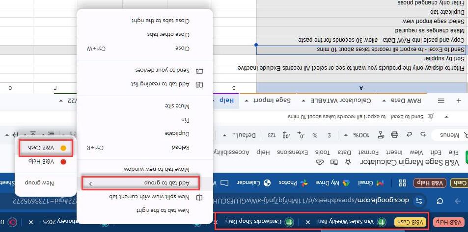Viewport: 468px width, 232px height.
Task: Open the dropdown arrow on the /22 sheet tab
Action: [61, 101]
